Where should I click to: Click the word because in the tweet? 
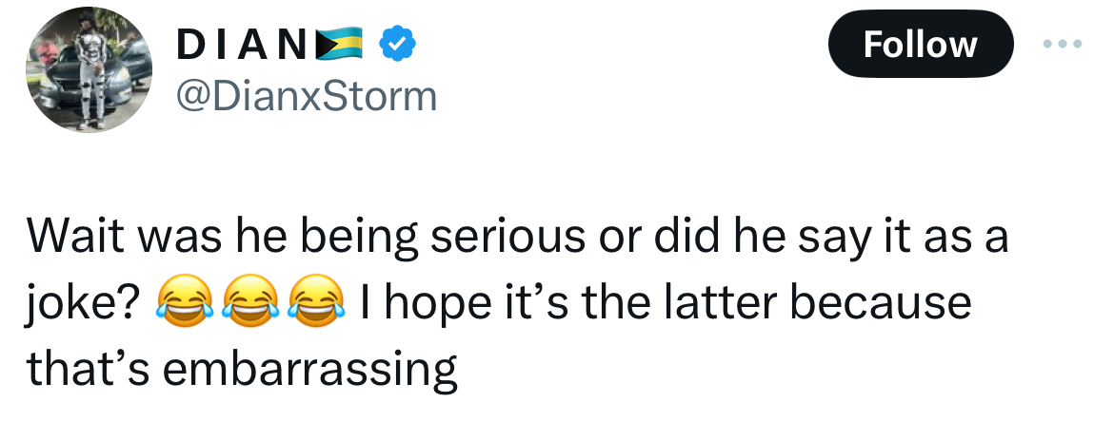click(883, 303)
